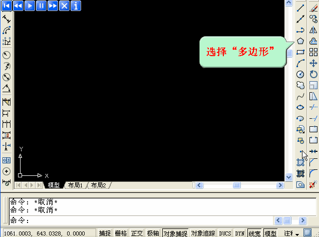This screenshot has height=237, width=319.
Task: Toggle DUCS in status bar
Action: [225, 233]
